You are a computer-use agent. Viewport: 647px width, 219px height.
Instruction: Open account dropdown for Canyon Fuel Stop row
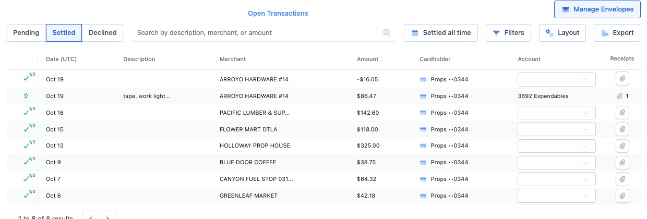(557, 179)
